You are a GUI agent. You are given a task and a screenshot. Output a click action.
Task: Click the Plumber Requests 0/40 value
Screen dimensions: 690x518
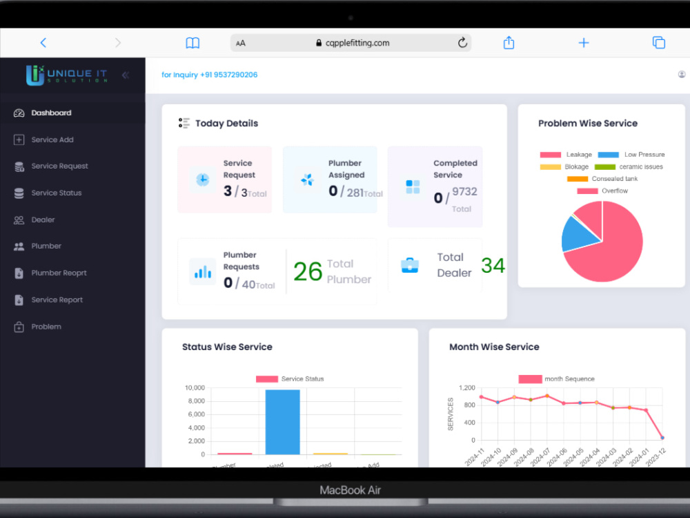click(x=249, y=283)
